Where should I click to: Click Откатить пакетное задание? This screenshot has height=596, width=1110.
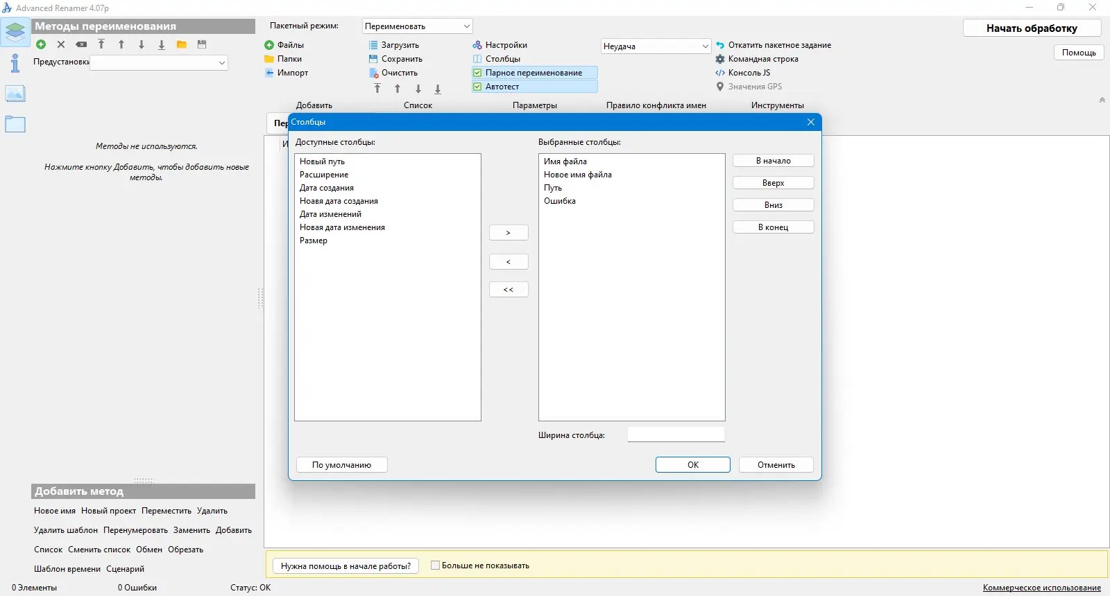(774, 45)
